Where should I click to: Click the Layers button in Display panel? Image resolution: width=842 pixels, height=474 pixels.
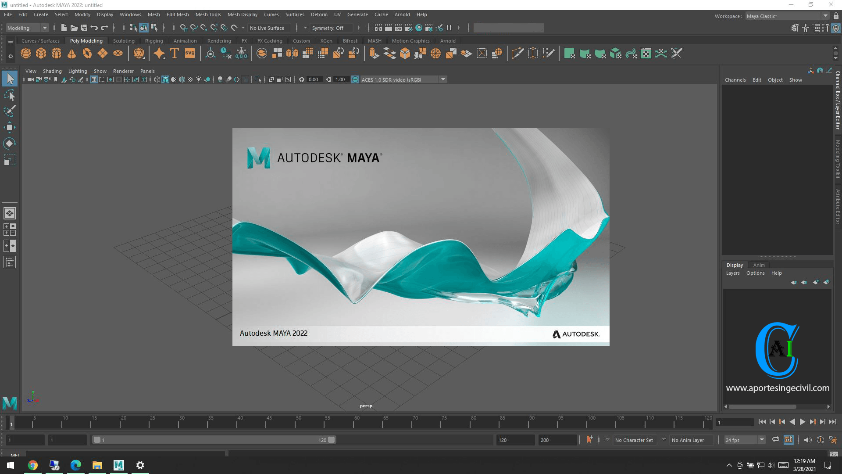(733, 273)
